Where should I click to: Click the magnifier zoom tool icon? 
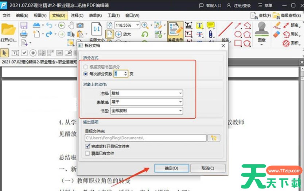145,25
